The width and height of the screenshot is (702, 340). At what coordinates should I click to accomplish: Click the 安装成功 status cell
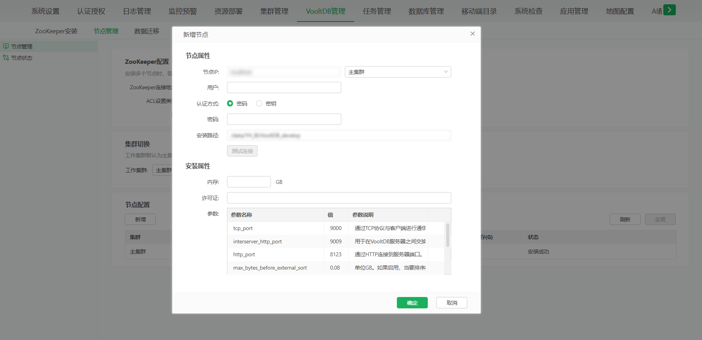(538, 252)
